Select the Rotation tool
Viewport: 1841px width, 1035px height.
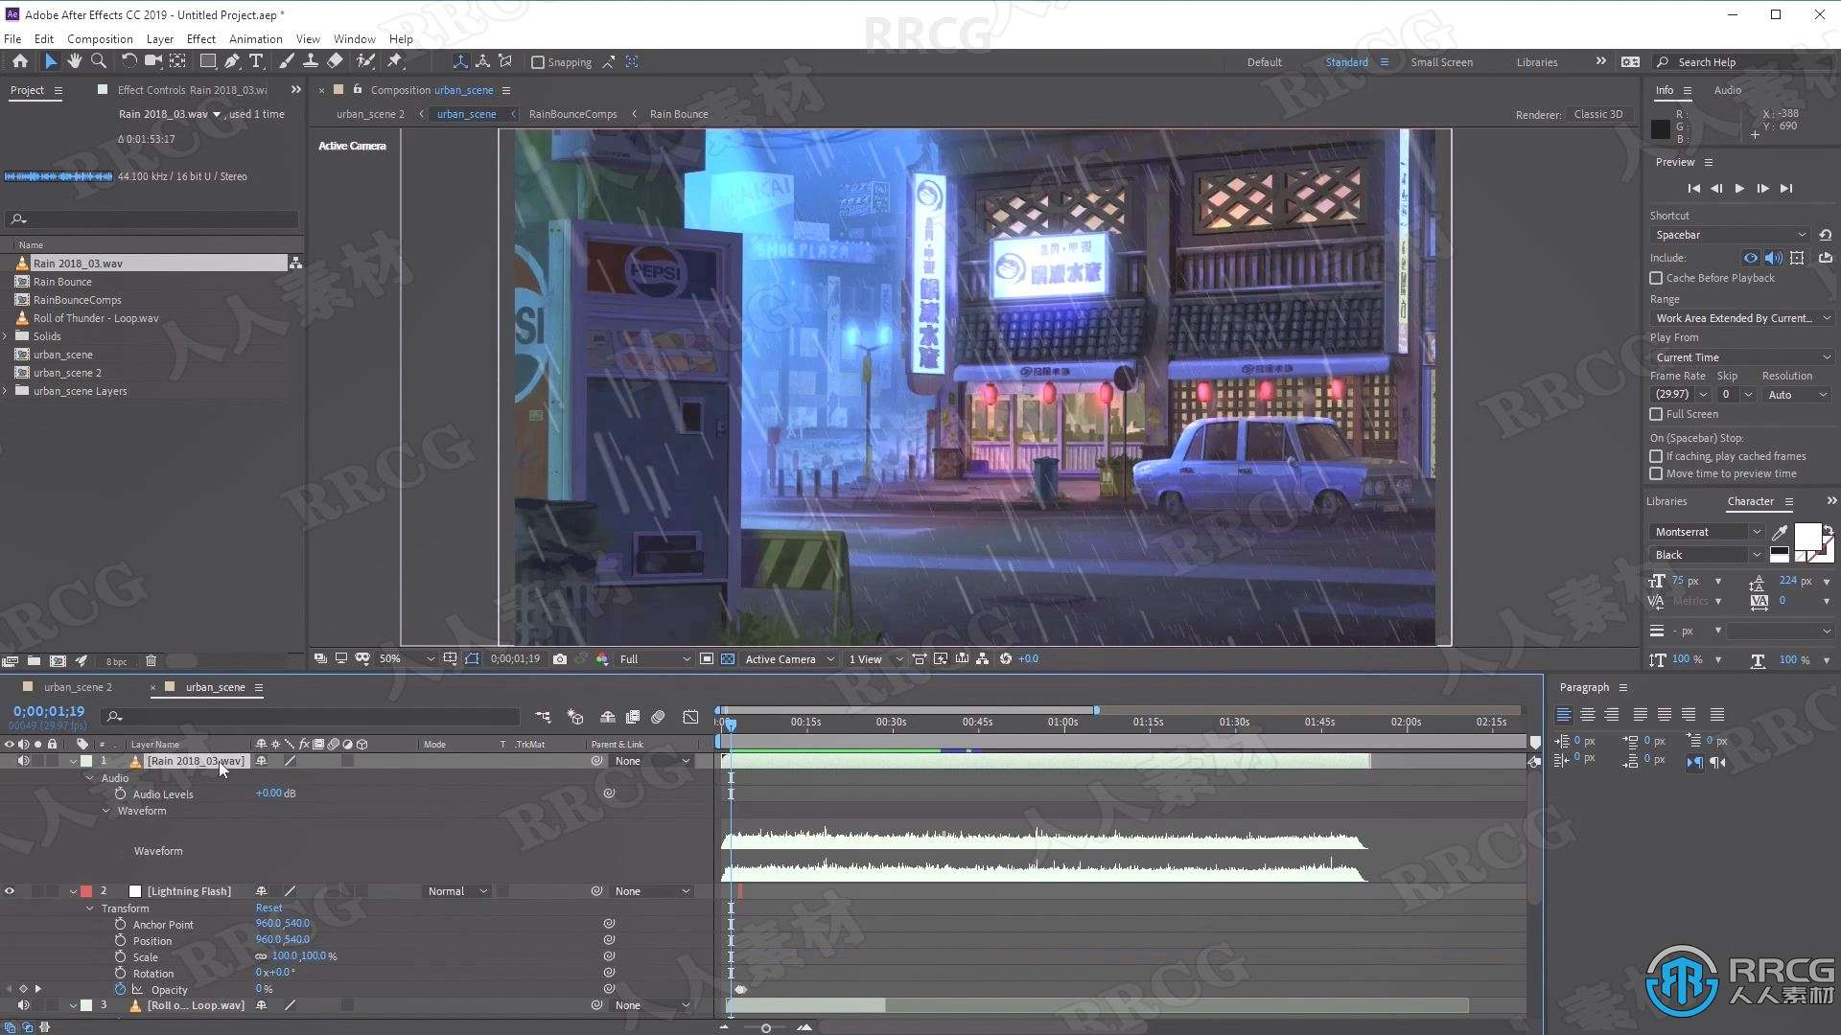coord(128,61)
